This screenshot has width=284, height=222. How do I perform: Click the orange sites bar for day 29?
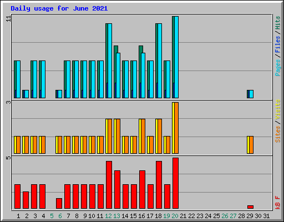(251, 145)
